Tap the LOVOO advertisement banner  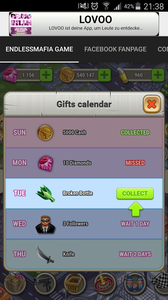pyautogui.click(x=84, y=24)
